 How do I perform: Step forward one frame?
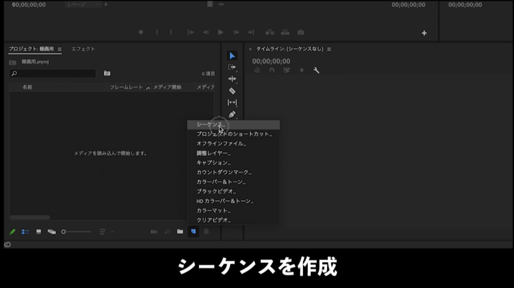(236, 32)
